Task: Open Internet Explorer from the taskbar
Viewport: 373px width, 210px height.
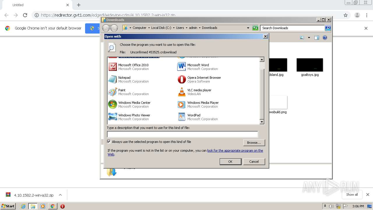Action: 23,206
